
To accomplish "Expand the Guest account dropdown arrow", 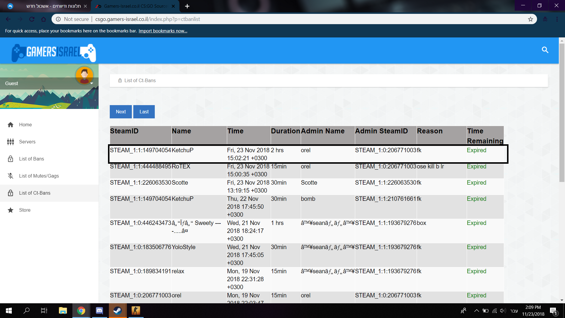I will pyautogui.click(x=92, y=83).
